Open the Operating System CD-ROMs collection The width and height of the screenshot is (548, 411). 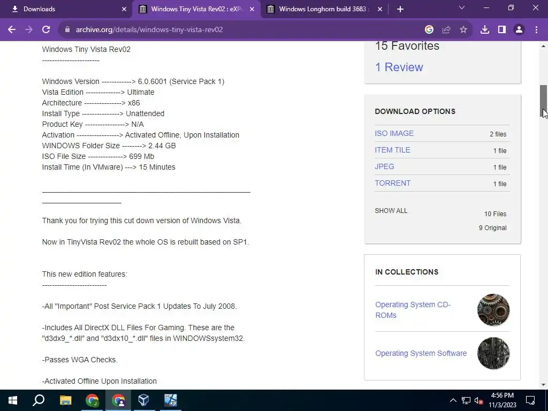[413, 310]
